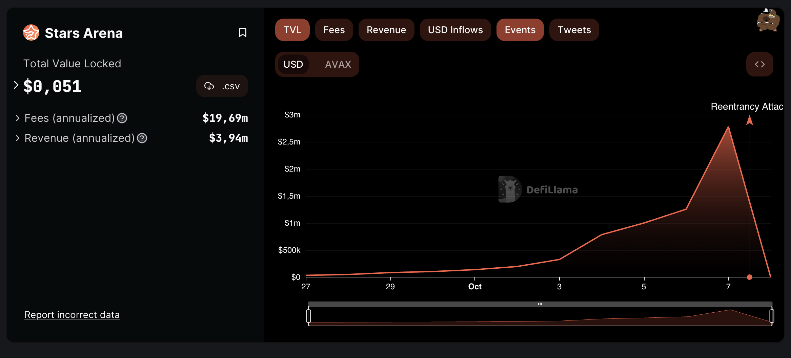Image resolution: width=791 pixels, height=358 pixels.
Task: Click the Fees annualized help icon
Action: 122,118
